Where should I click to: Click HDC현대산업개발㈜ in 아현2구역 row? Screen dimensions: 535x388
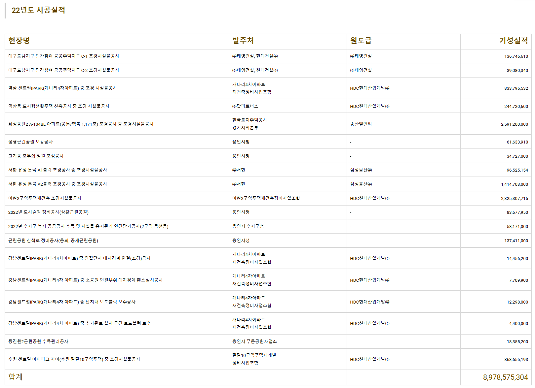point(370,198)
